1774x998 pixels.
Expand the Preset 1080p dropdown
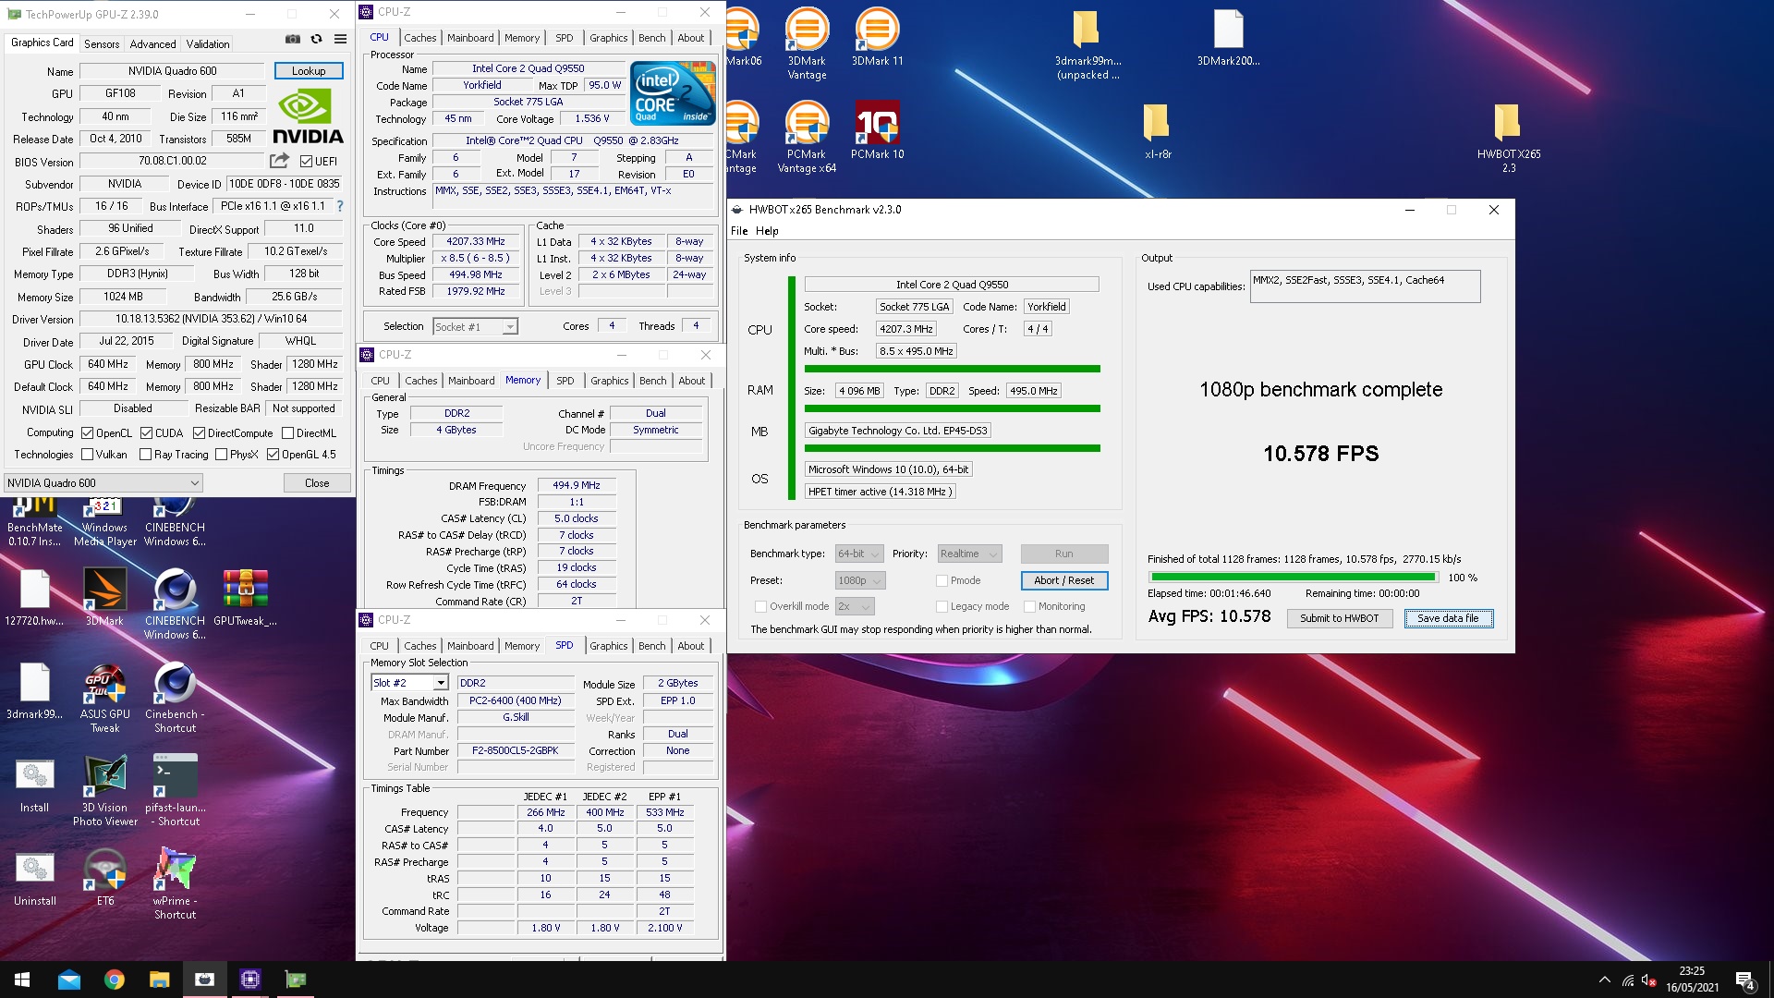click(x=860, y=580)
